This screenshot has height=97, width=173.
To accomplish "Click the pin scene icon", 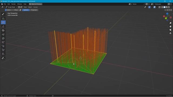I will coord(144,4).
